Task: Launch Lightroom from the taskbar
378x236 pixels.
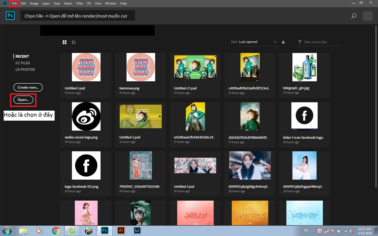Action: click(x=137, y=230)
